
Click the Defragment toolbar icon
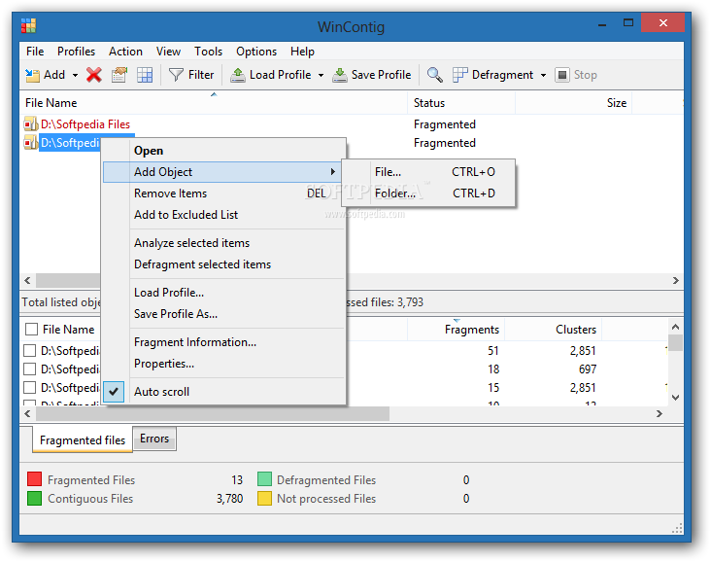(x=459, y=75)
